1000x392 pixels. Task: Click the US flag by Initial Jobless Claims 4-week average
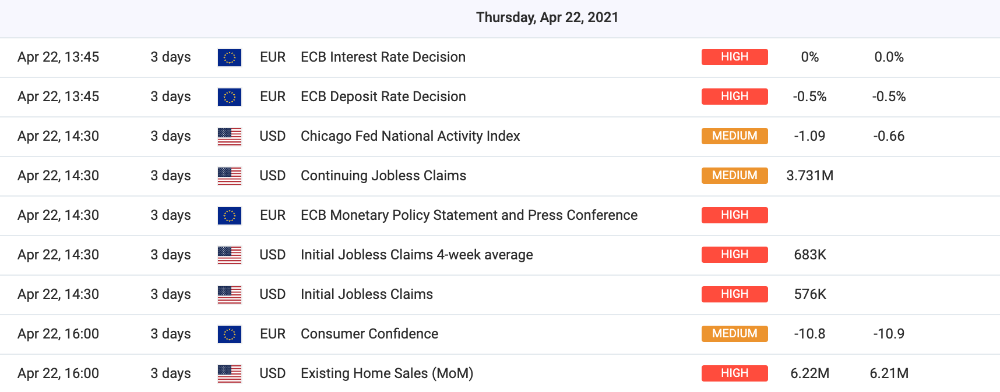[x=230, y=255]
